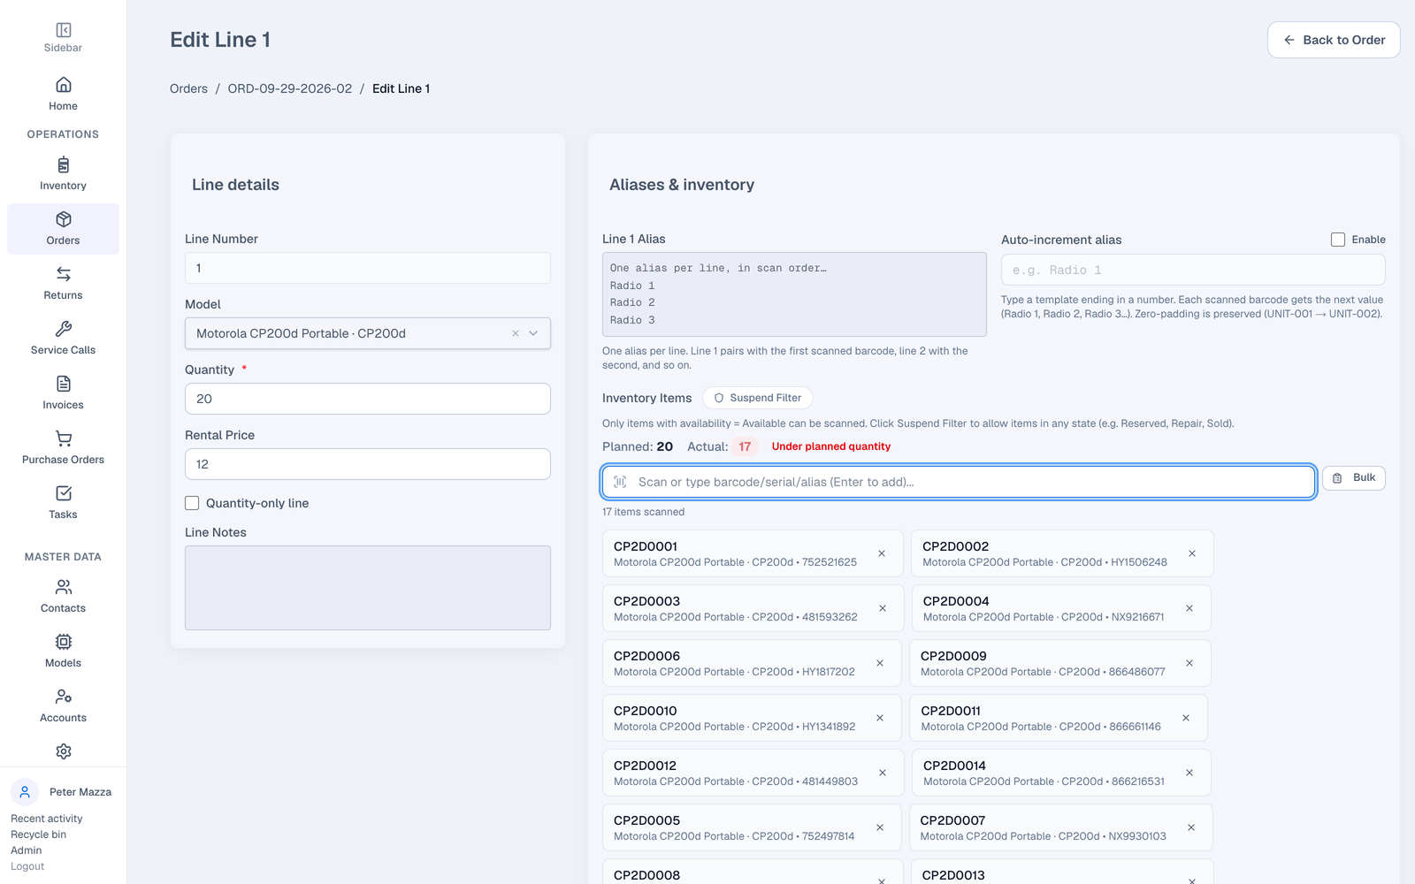Open the settings gear below Accounts

64,751
